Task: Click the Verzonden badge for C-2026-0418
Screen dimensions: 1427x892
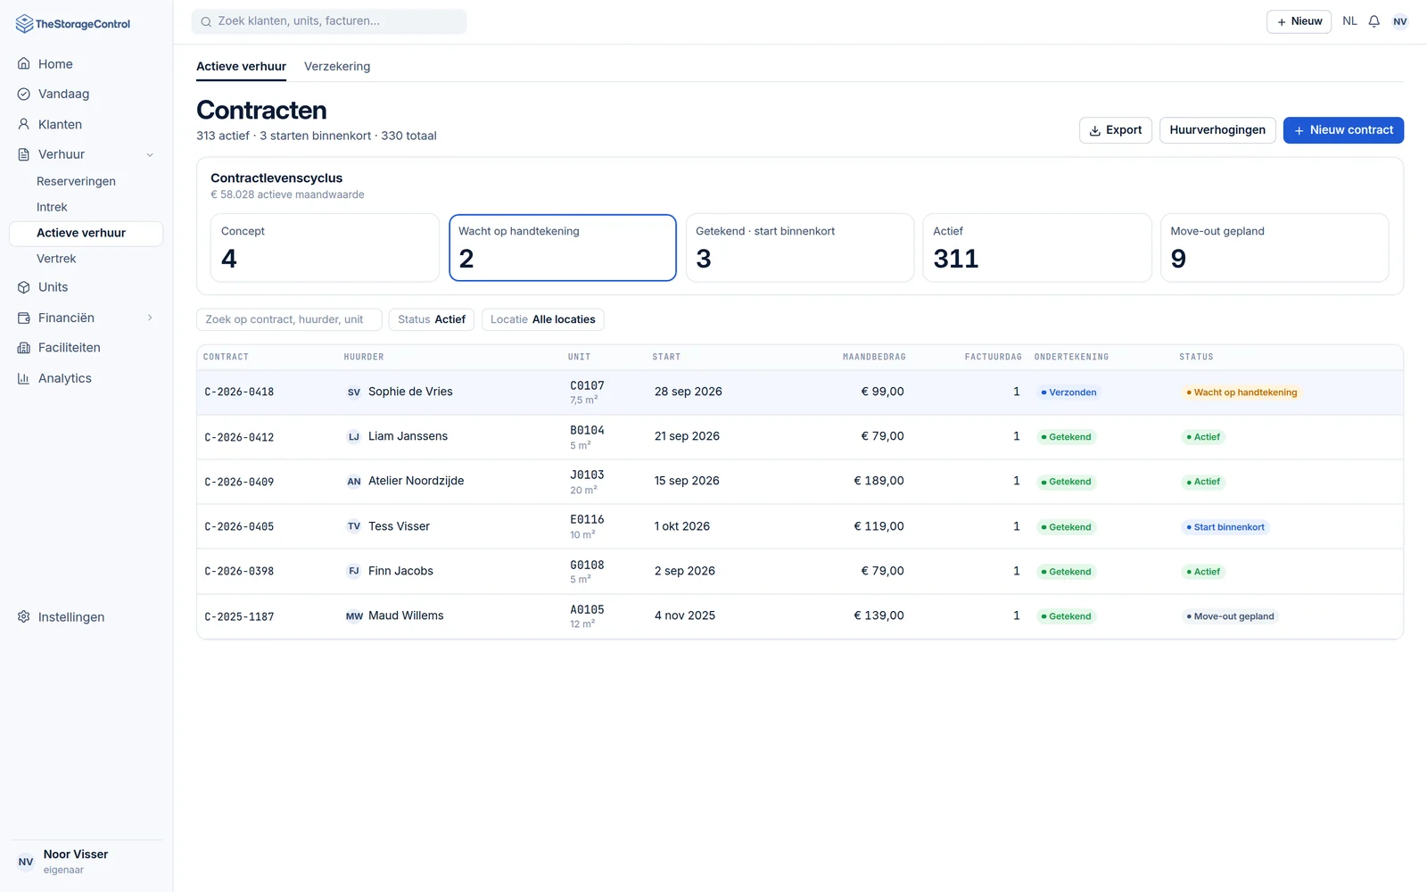Action: 1068,392
